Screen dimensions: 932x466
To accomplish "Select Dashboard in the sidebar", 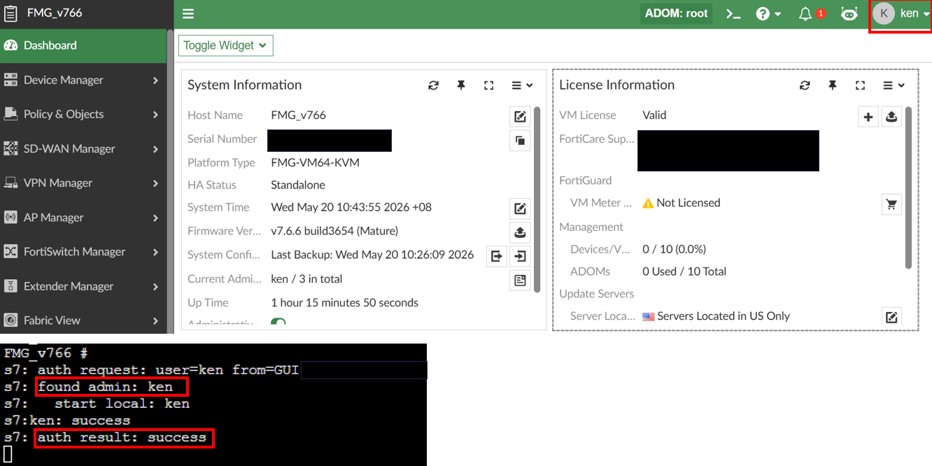I will (x=83, y=45).
